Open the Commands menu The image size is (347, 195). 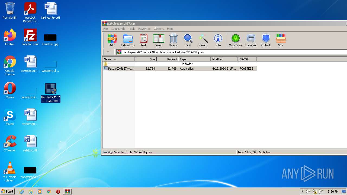(118, 29)
